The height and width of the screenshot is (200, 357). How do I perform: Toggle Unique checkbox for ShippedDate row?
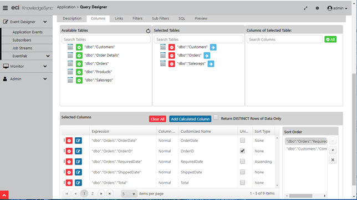coord(242,172)
